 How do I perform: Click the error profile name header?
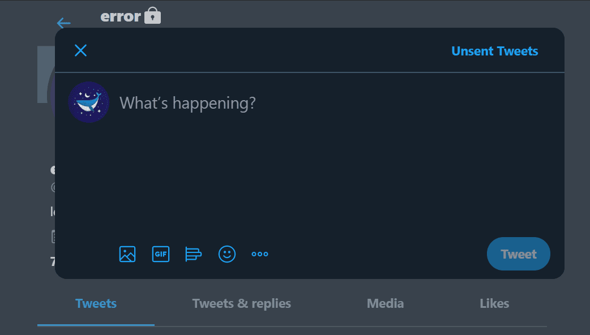(121, 16)
